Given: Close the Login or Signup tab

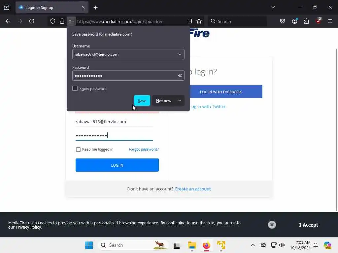Looking at the screenshot, I should [x=83, y=7].
